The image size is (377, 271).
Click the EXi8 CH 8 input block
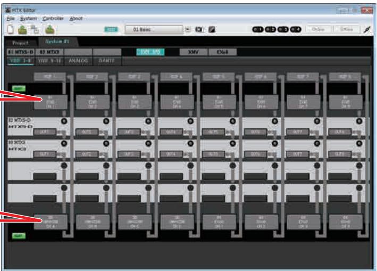(346, 102)
